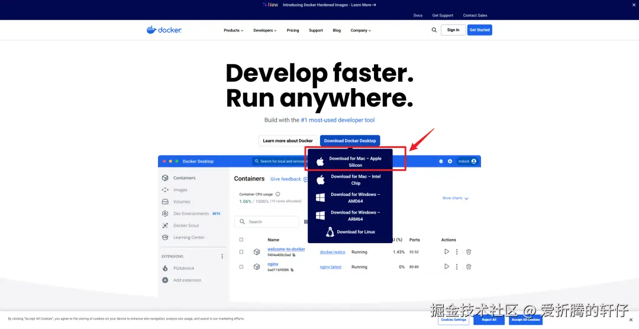Image resolution: width=639 pixels, height=329 pixels.
Task: Expand the Company menu
Action: tap(361, 30)
